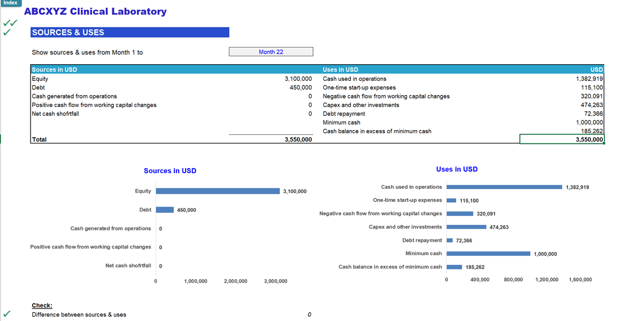Open the Index navigation button
The image size is (642, 321).
[10, 3]
